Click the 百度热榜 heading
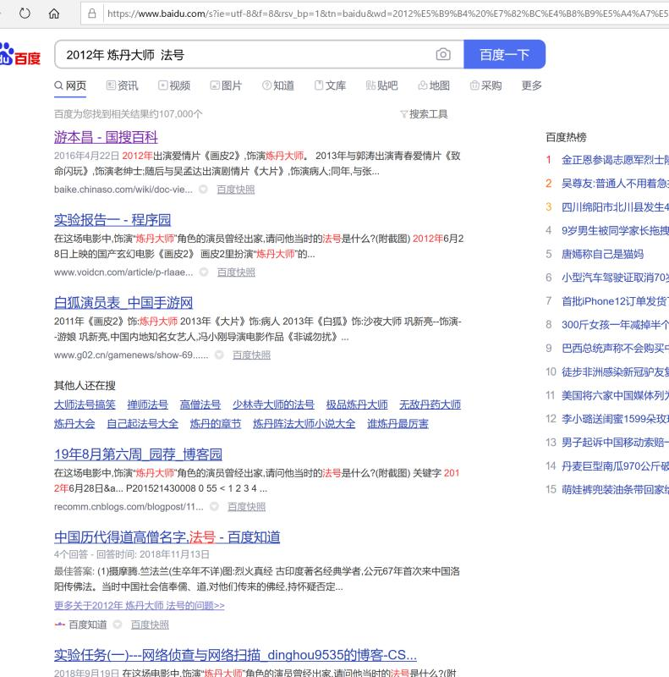 (566, 137)
